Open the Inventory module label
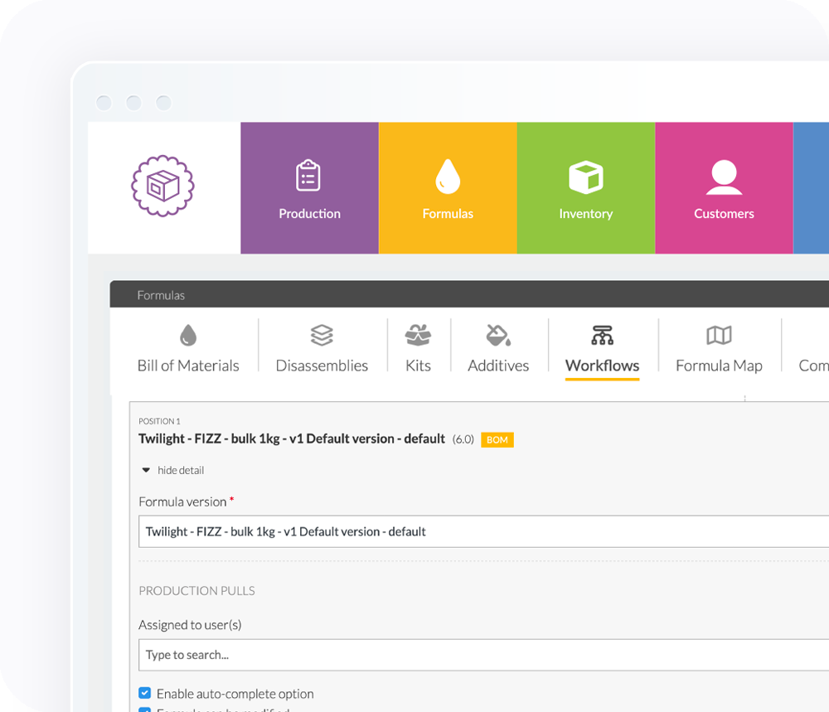This screenshot has width=829, height=712. 586,214
